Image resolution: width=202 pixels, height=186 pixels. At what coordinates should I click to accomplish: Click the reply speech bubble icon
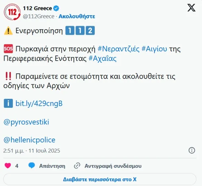pos(32,166)
